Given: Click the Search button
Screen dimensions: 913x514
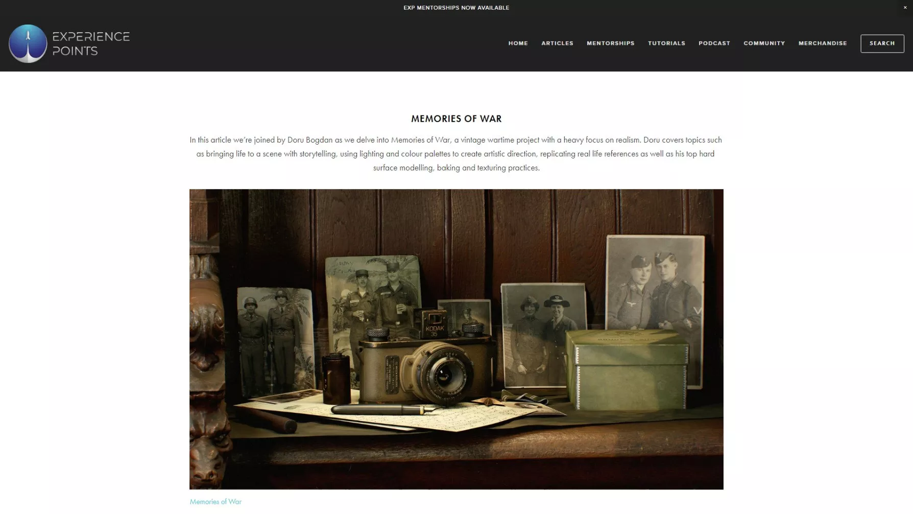Looking at the screenshot, I should (882, 43).
